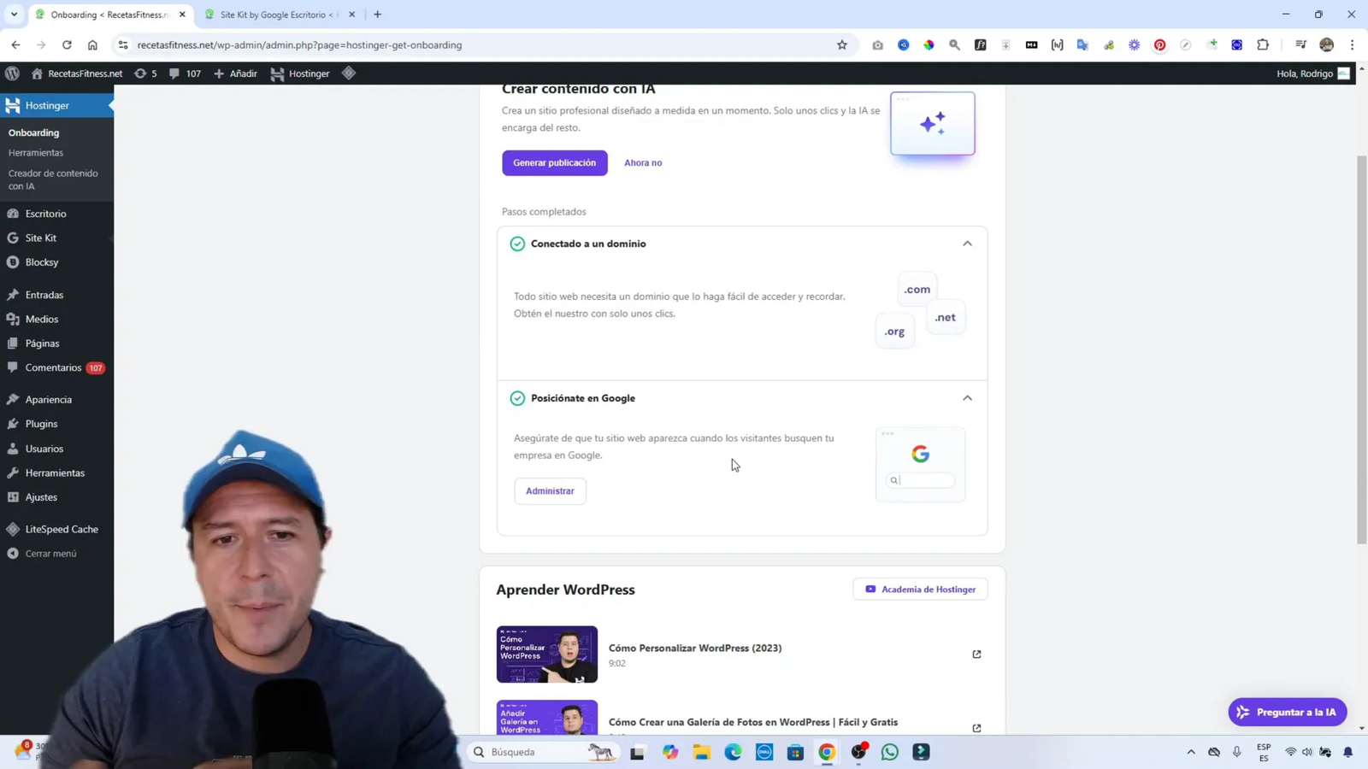Image resolution: width=1368 pixels, height=769 pixels.
Task: Open LiteSpeed Cache in the sidebar
Action: 60,529
